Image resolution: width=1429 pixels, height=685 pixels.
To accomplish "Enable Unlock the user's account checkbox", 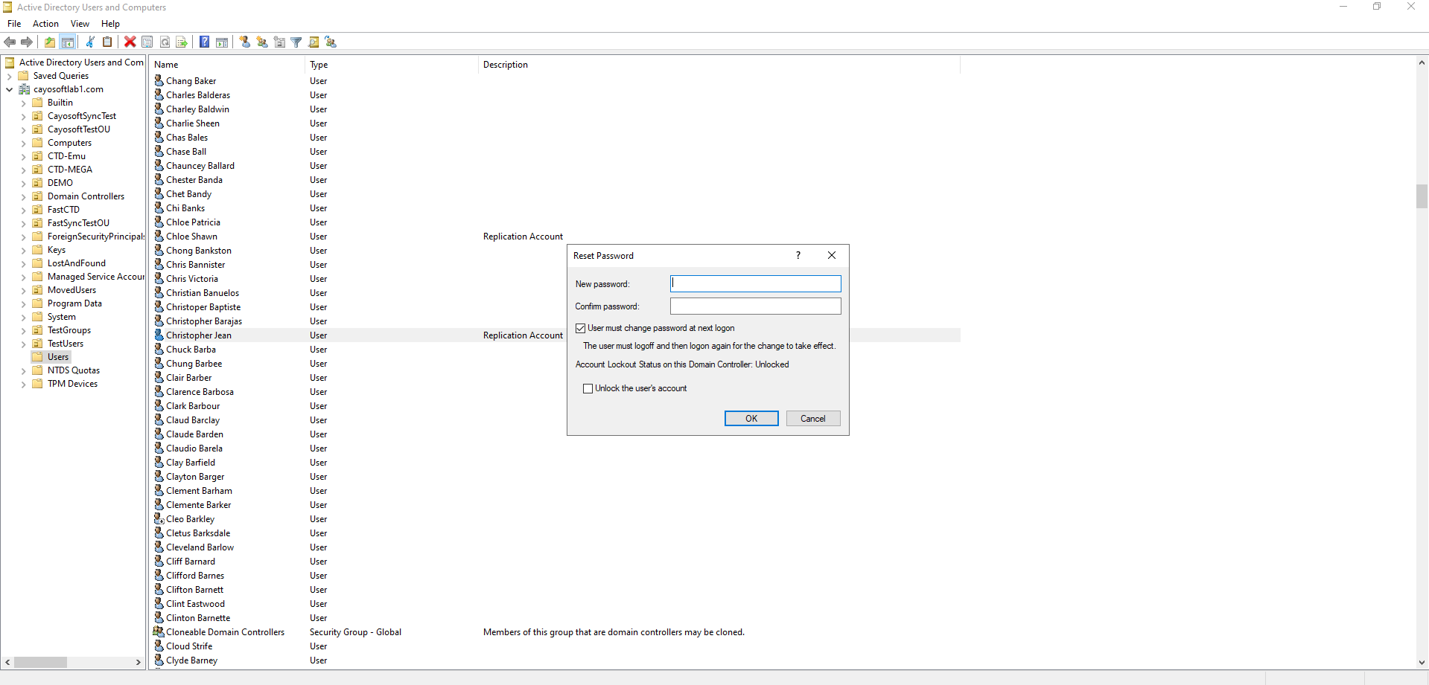I will pos(588,388).
